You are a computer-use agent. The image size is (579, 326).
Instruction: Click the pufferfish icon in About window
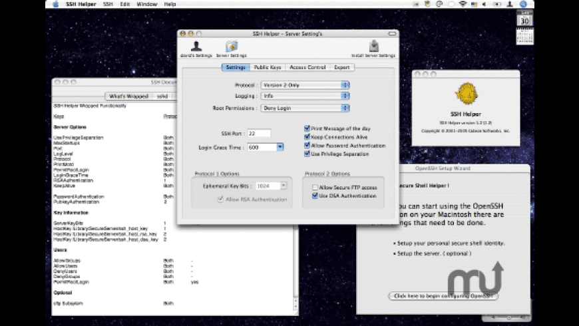point(466,94)
